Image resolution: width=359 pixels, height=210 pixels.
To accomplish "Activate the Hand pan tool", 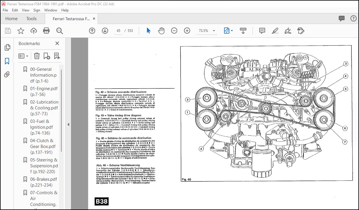I will [x=161, y=31].
